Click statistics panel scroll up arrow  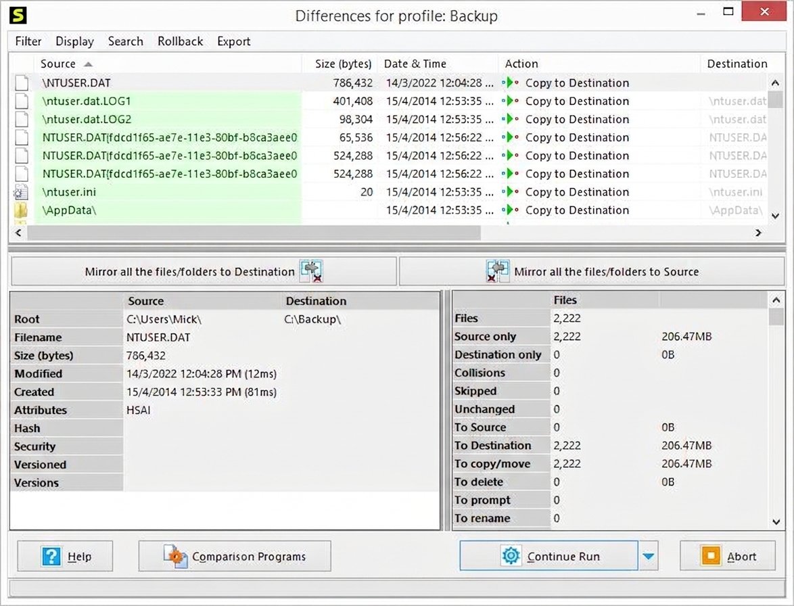pos(776,300)
